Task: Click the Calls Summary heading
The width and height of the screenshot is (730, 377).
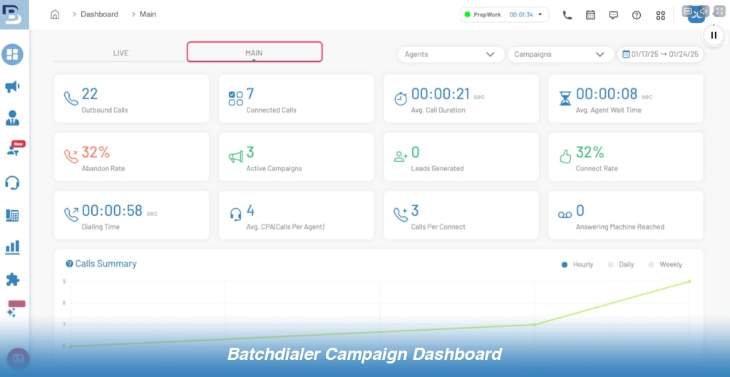Action: tap(106, 264)
